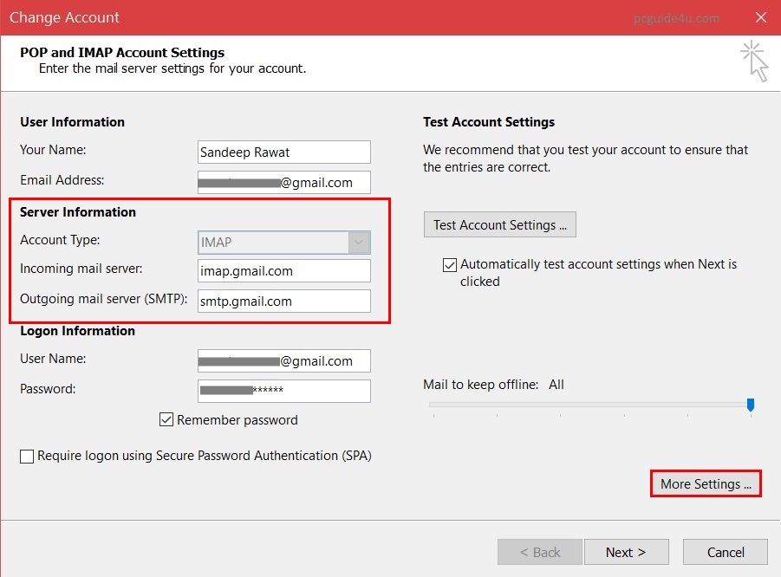This screenshot has width=781, height=577.
Task: Open the Account Type dropdown
Action: point(360,243)
